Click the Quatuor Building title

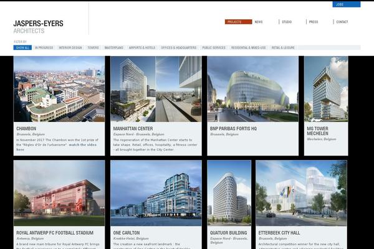click(229, 233)
